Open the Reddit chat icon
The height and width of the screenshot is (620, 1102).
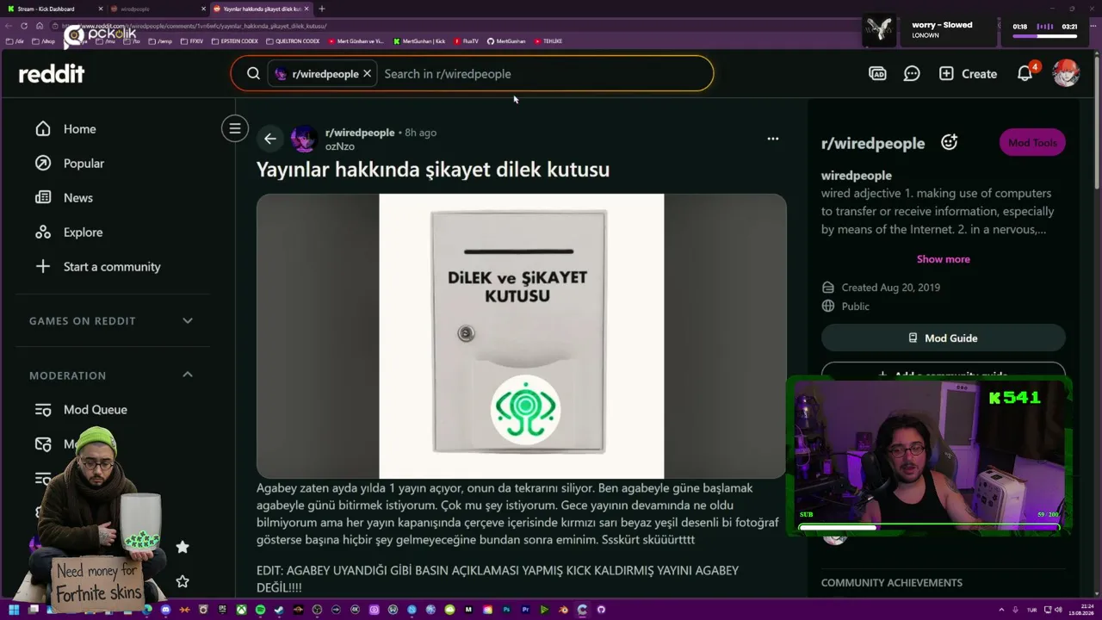pos(912,74)
